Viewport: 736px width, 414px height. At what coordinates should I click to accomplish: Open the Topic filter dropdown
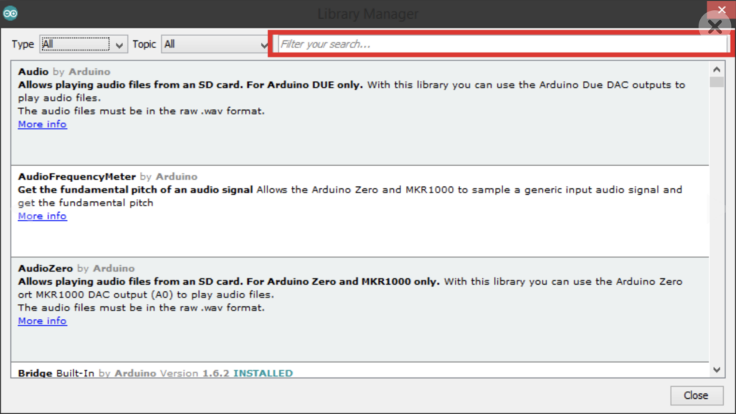(x=214, y=45)
